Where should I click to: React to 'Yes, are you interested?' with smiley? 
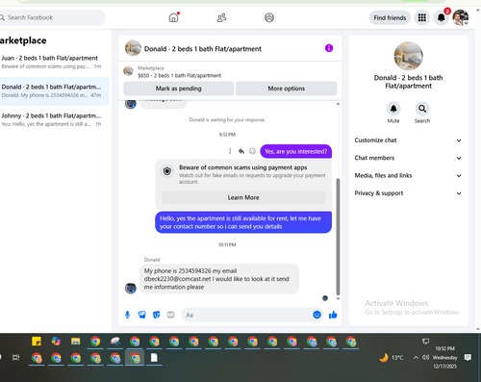(x=252, y=151)
